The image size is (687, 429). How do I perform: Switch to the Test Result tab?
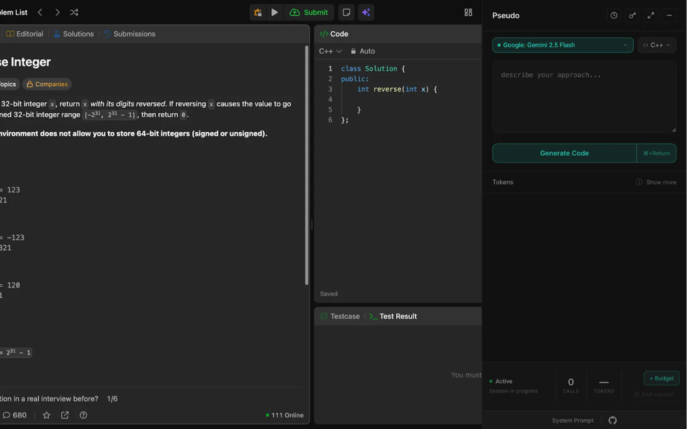pyautogui.click(x=393, y=316)
